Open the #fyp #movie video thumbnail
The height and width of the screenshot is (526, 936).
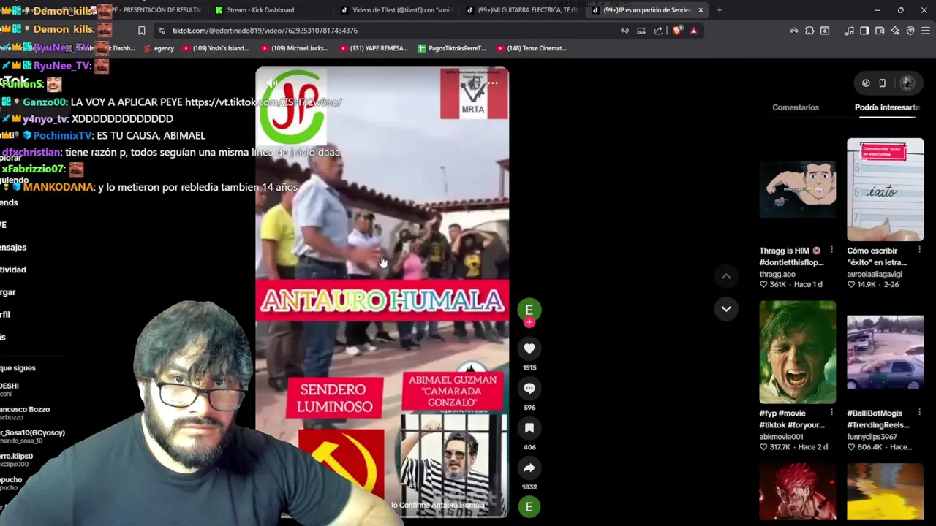tap(797, 352)
